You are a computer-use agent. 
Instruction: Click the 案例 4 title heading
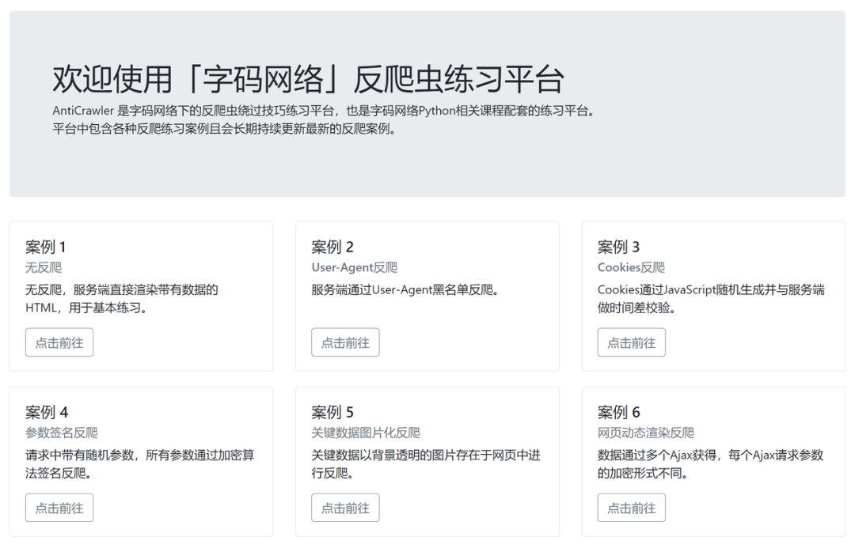pos(45,412)
